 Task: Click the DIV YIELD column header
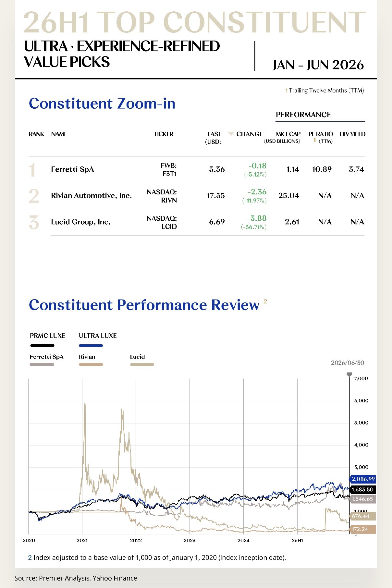coord(352,134)
